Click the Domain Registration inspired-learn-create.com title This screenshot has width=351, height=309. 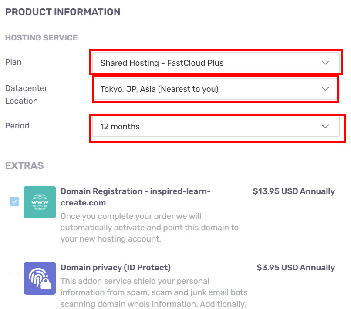click(x=135, y=197)
